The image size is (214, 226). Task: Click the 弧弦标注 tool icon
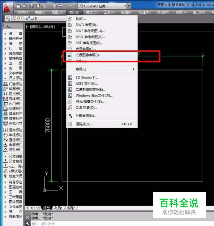tap(6, 150)
